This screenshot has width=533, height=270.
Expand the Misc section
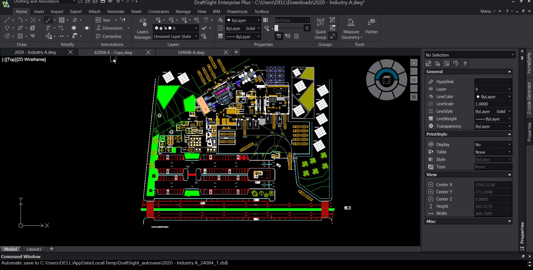tap(509, 221)
